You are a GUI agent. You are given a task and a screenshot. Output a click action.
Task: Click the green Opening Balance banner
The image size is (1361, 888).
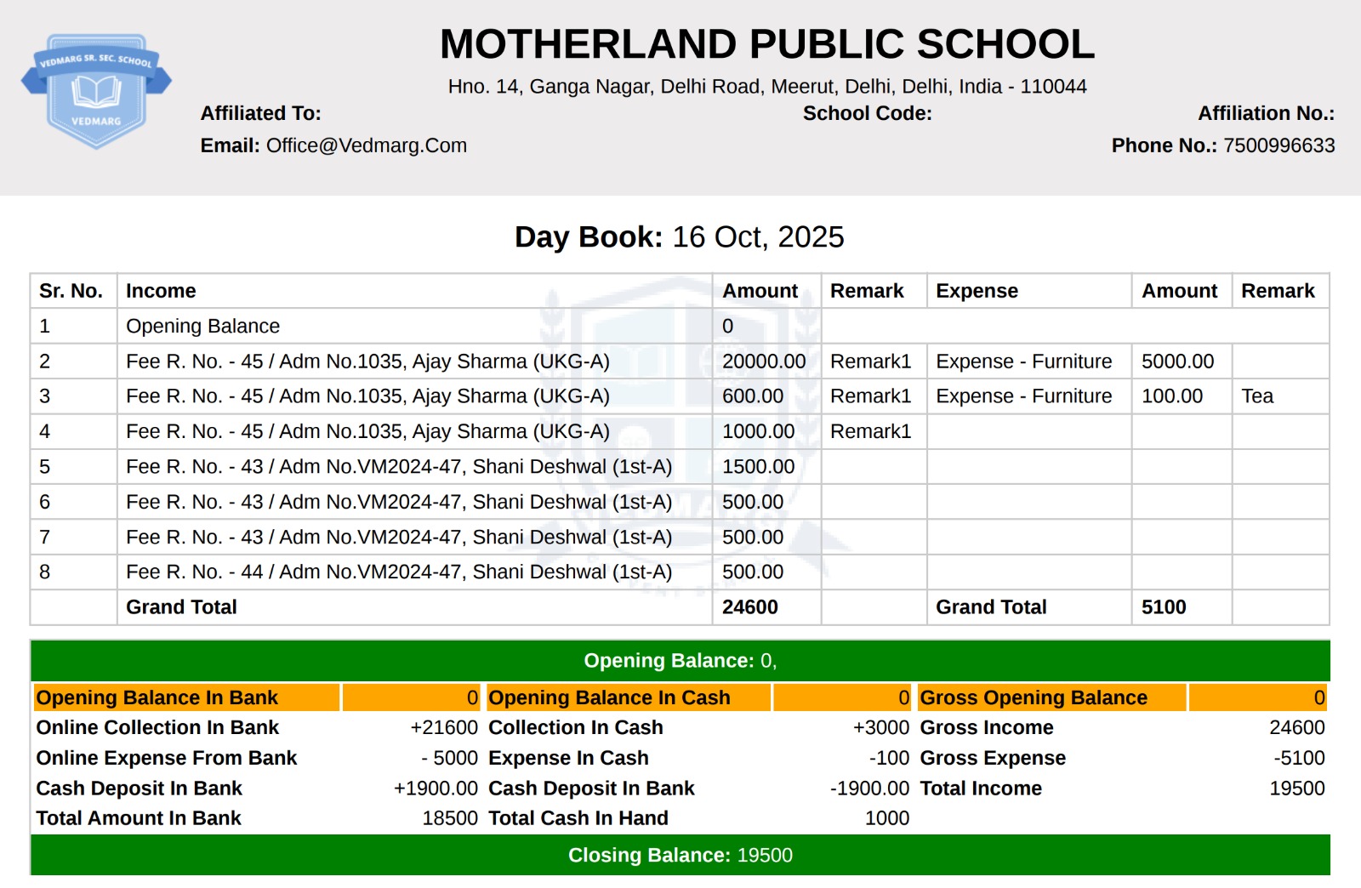[x=680, y=660]
